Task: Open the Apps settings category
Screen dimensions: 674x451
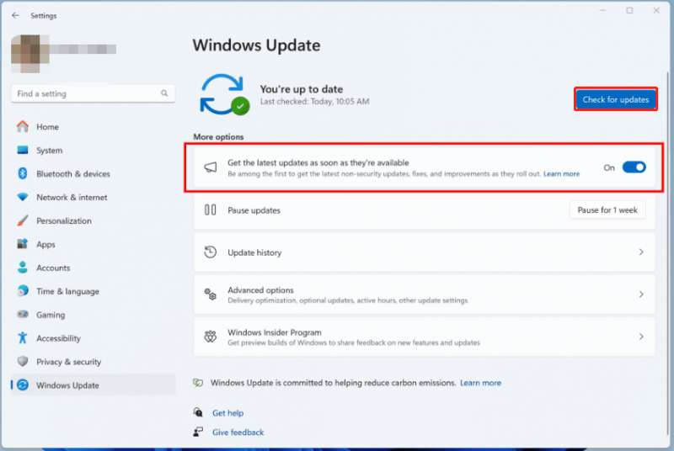Action: point(94,244)
